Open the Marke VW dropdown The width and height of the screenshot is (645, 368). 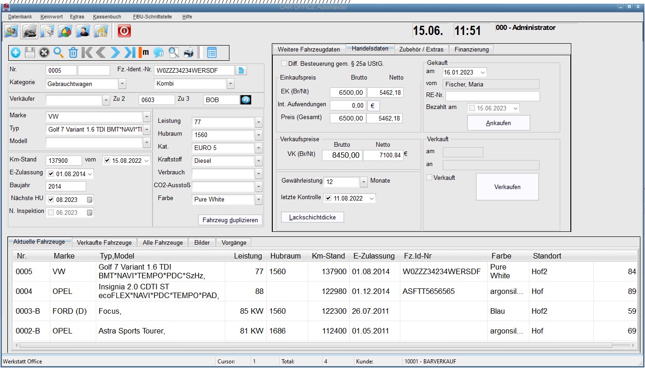click(x=147, y=117)
